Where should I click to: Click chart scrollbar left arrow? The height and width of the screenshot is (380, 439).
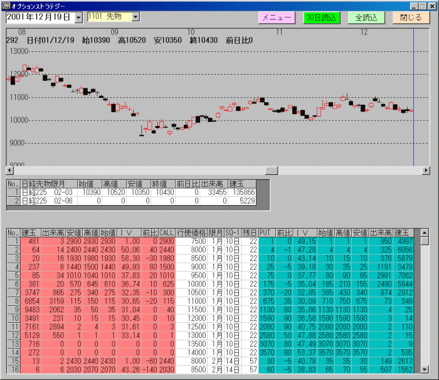[x=9, y=171]
